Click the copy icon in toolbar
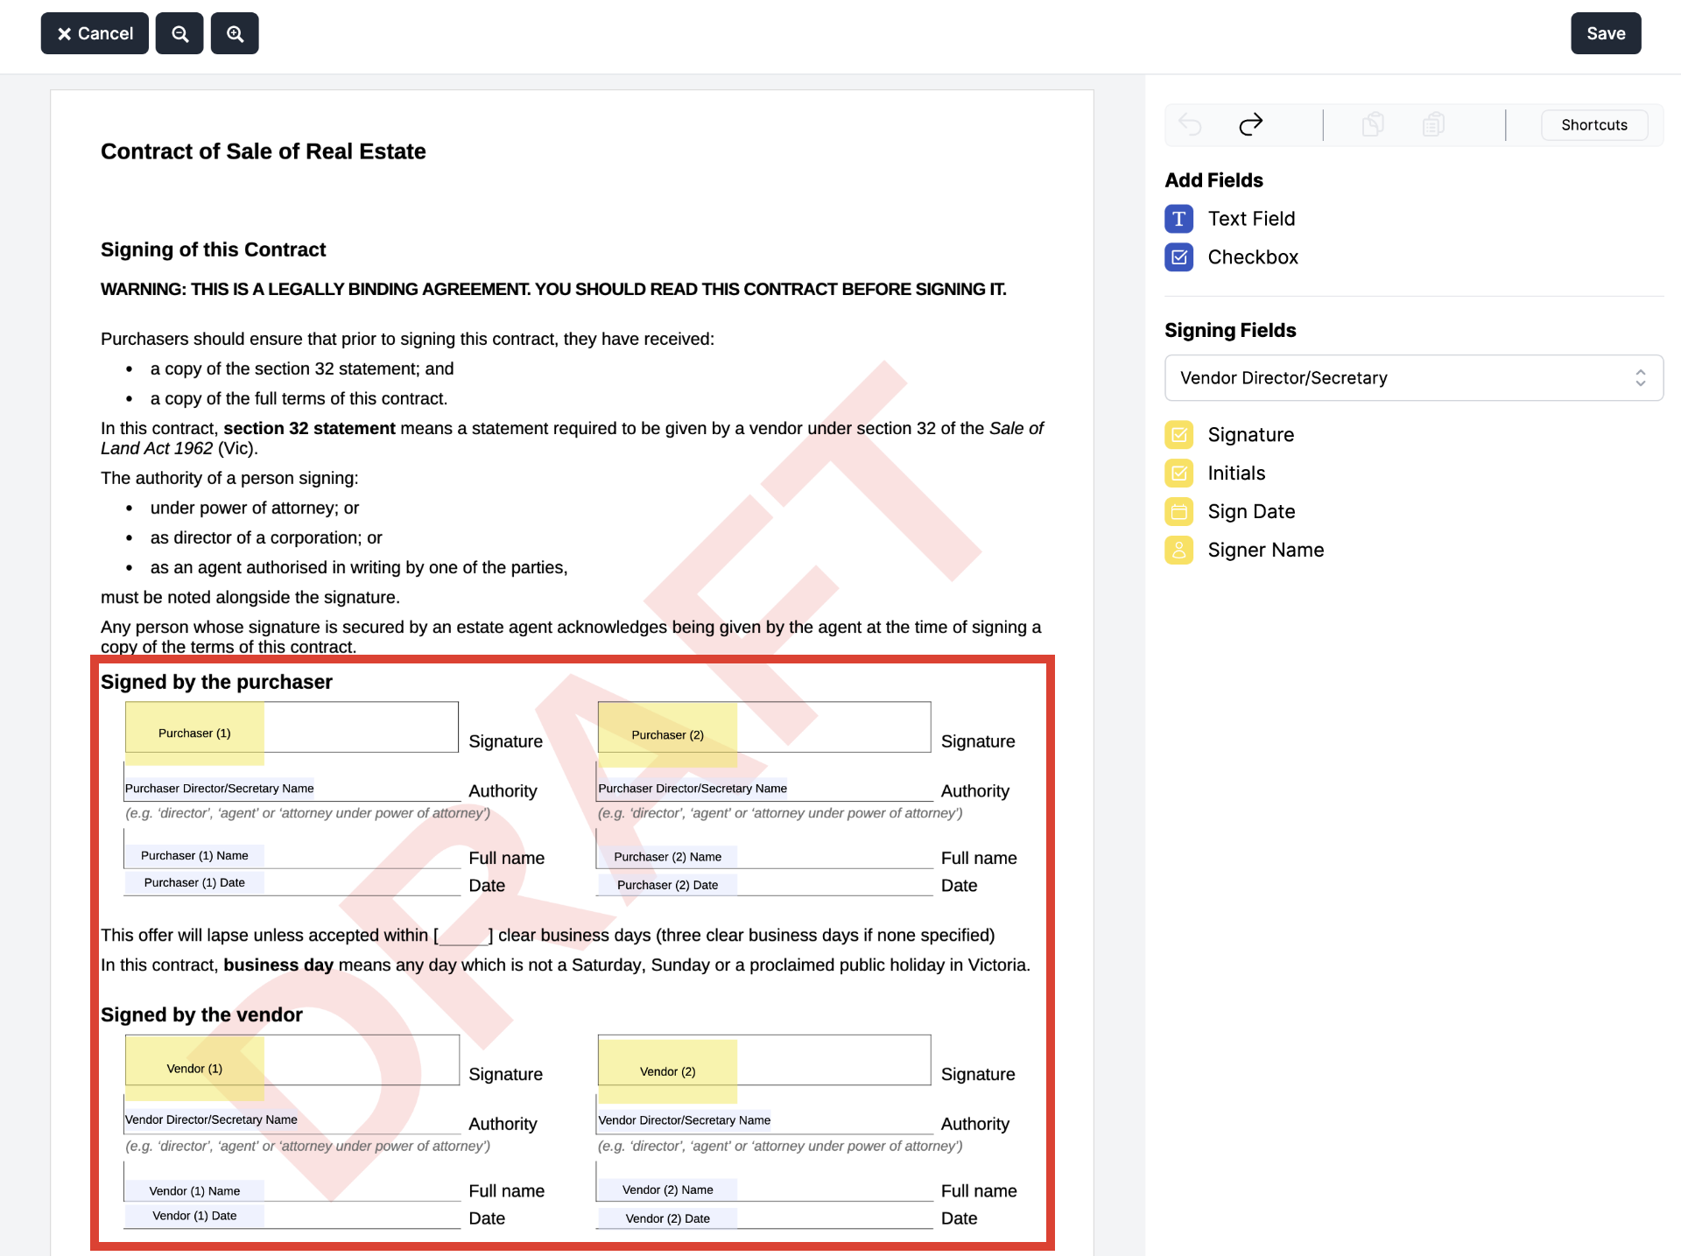 [1372, 124]
